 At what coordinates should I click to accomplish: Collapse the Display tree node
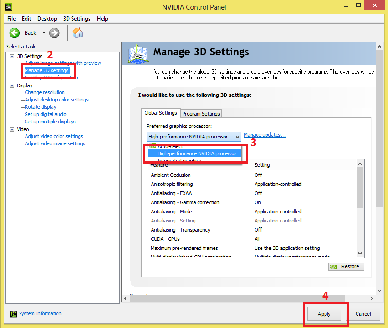tap(12, 85)
